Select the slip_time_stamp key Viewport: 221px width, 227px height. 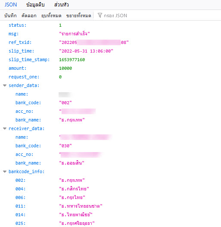(29, 59)
